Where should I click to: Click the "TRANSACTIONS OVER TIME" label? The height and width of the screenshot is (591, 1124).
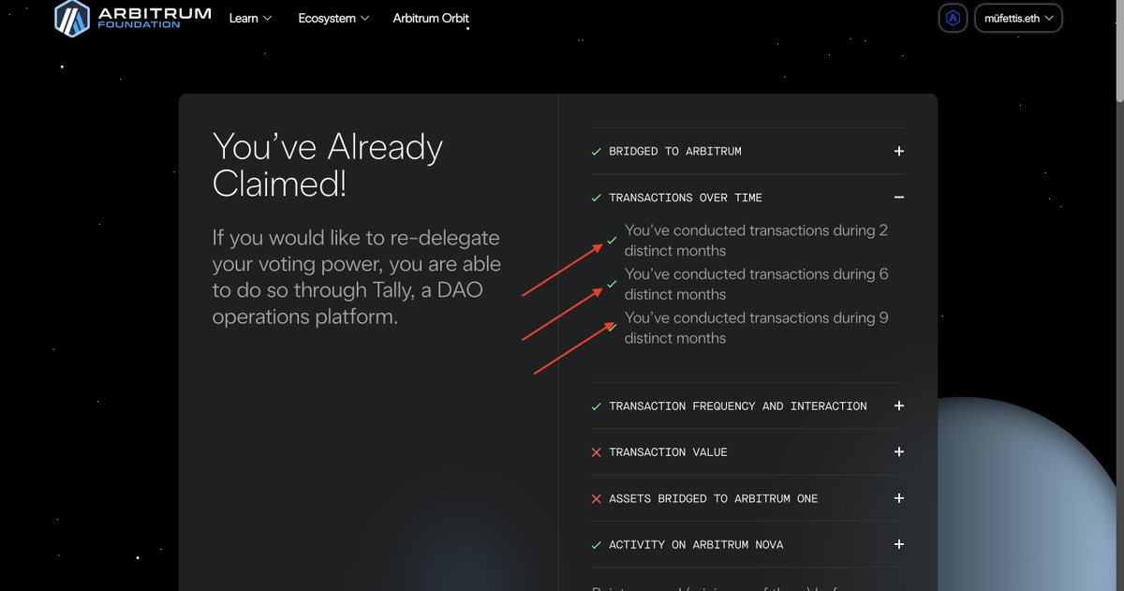[x=686, y=198]
